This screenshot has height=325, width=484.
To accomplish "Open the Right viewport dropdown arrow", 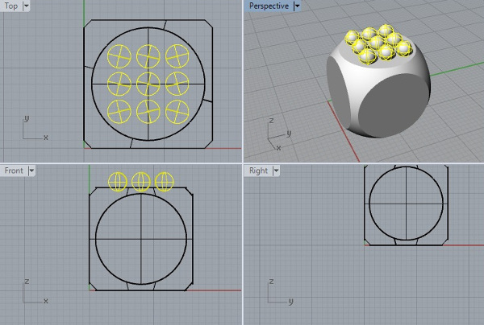I will (276, 171).
